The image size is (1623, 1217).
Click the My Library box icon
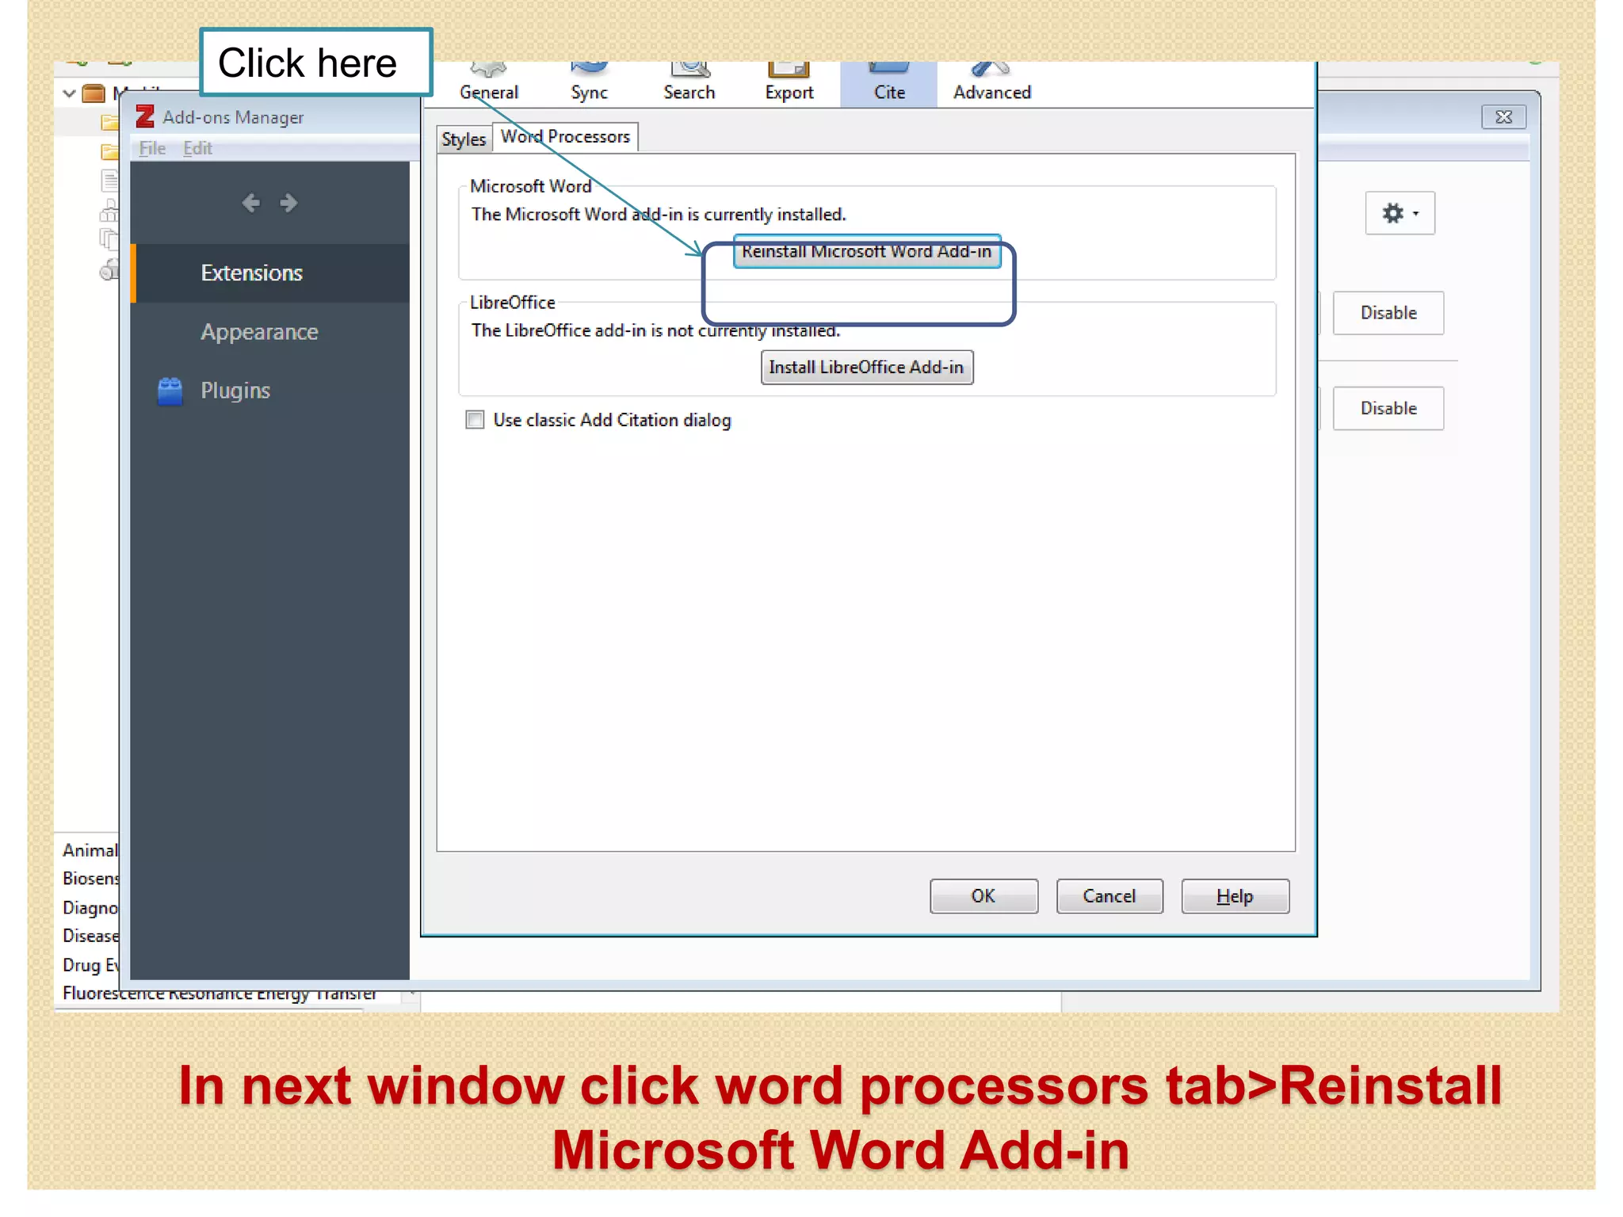click(94, 93)
